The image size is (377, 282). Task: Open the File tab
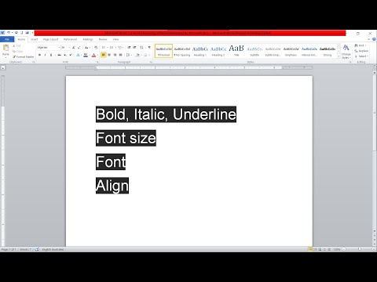[7, 39]
